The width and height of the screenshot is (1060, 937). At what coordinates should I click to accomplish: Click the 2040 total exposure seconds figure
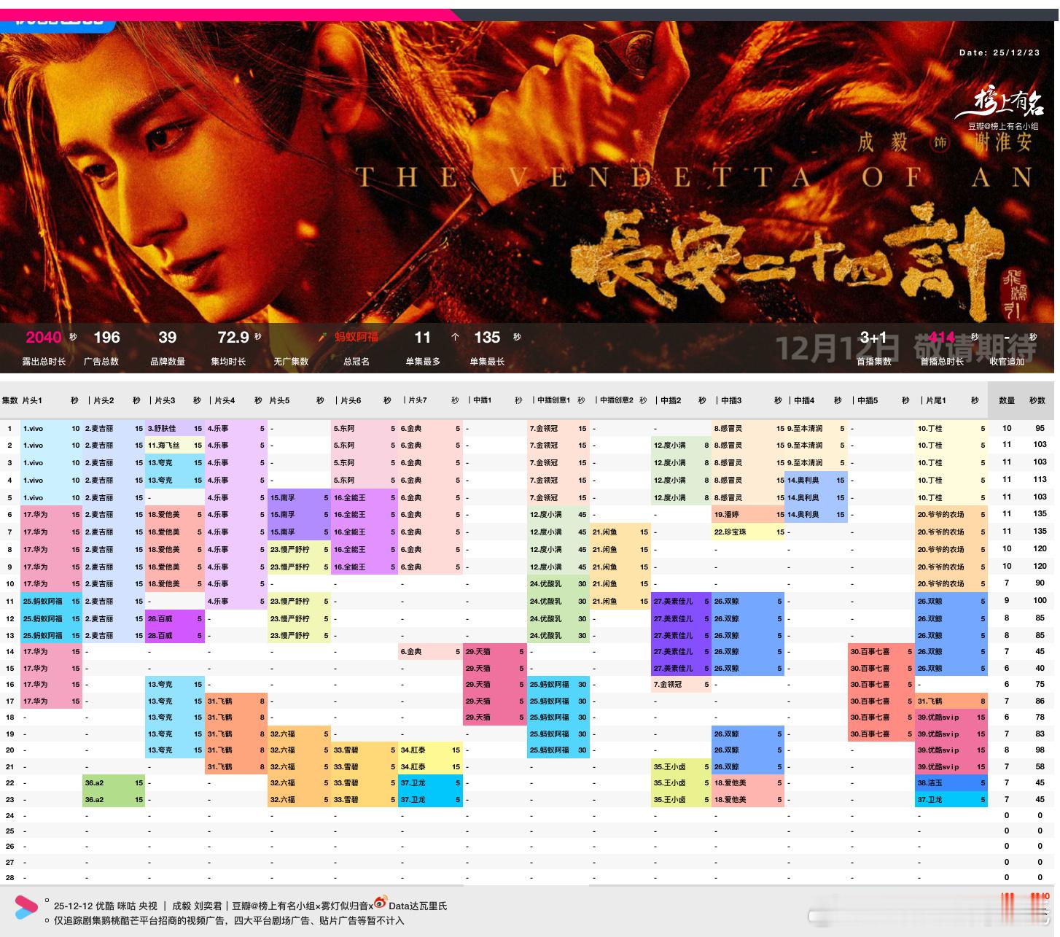click(x=44, y=337)
